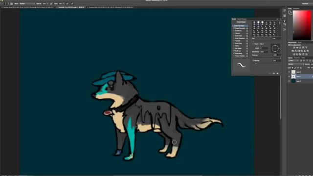This screenshot has width=313, height=176.
Task: Enable Noise checkbox
Action: coord(234,46)
